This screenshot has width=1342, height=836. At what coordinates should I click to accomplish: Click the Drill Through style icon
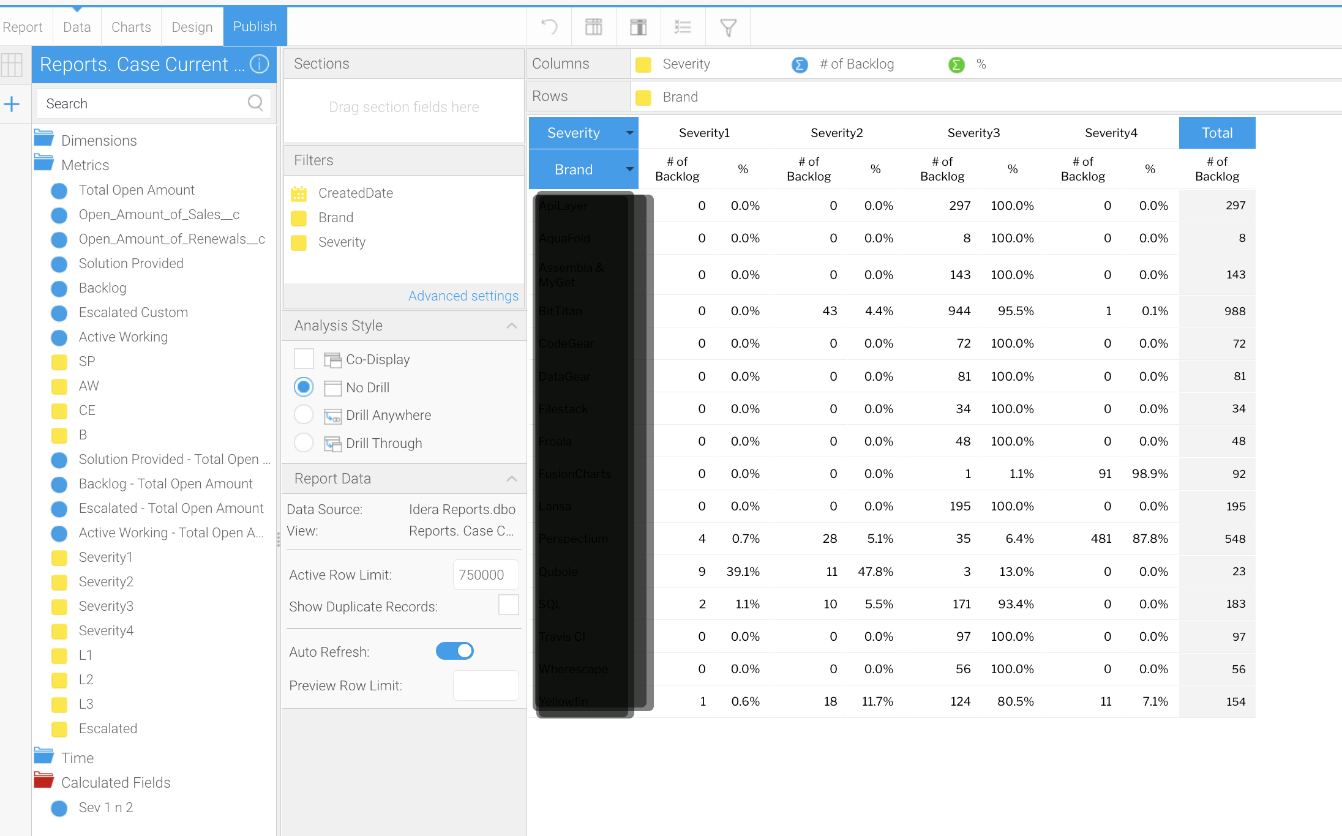(x=332, y=444)
